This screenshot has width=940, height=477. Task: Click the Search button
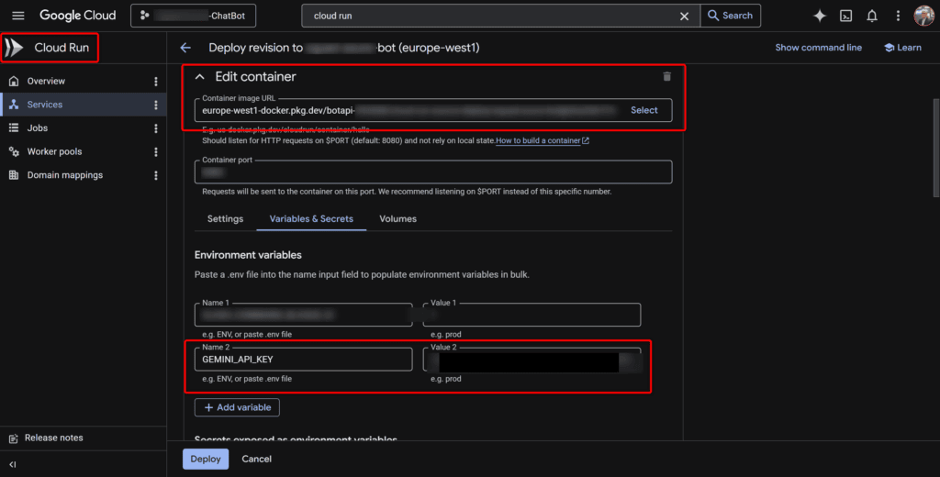730,16
